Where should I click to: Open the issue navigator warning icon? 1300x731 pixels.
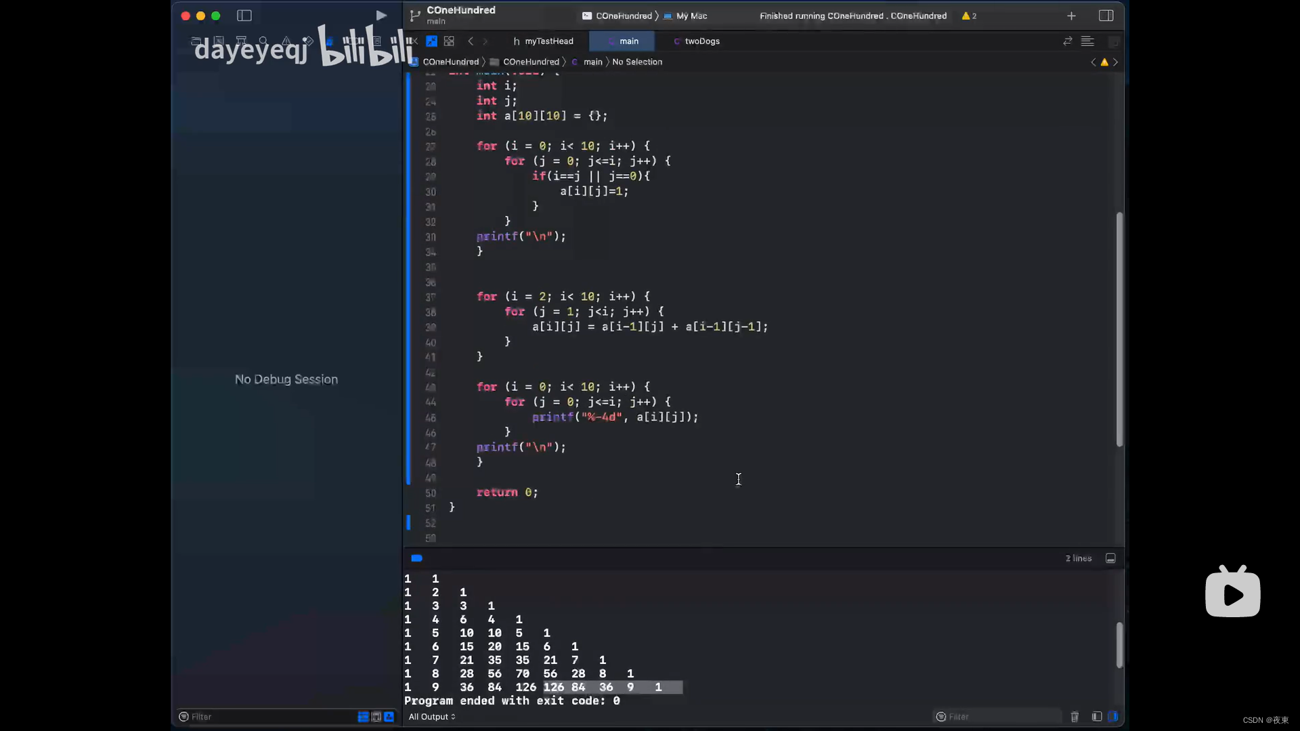286,41
